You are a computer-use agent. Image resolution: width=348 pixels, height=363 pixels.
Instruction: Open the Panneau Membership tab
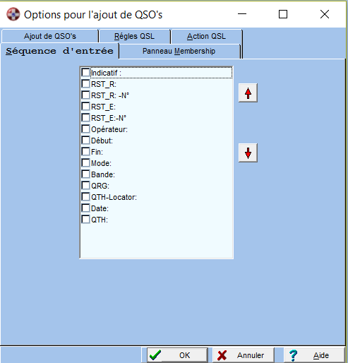click(x=179, y=51)
